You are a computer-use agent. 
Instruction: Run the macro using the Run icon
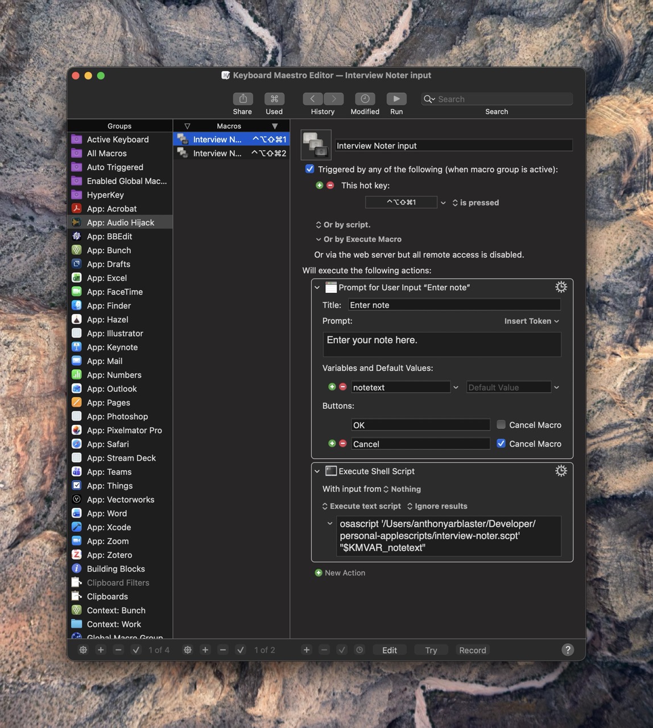pos(396,98)
